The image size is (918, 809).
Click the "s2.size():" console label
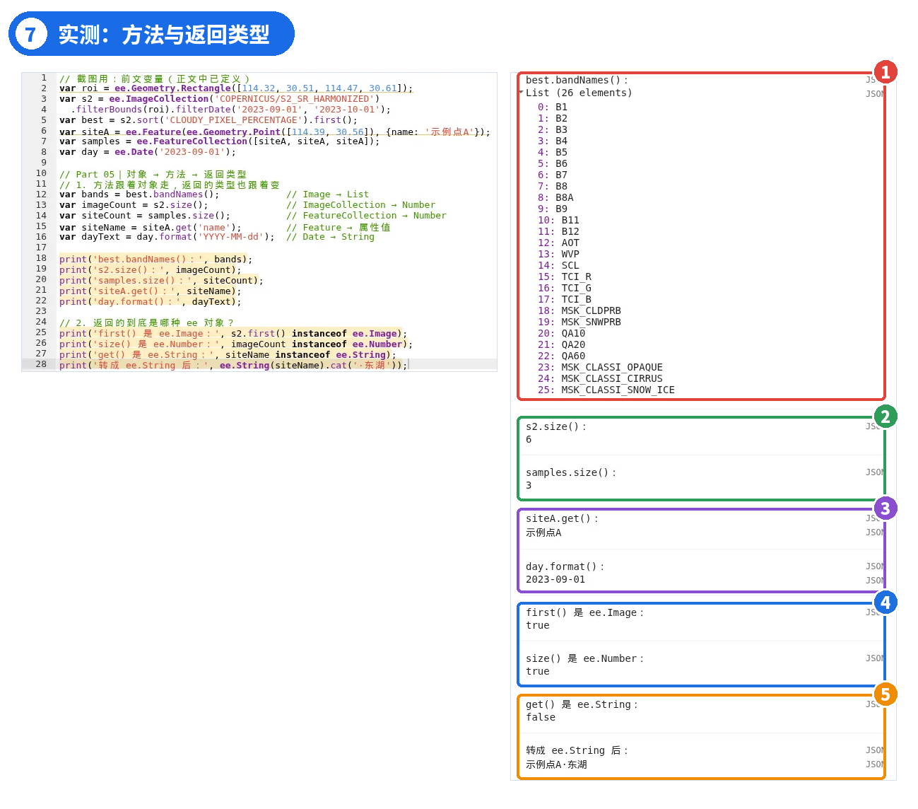click(x=556, y=427)
